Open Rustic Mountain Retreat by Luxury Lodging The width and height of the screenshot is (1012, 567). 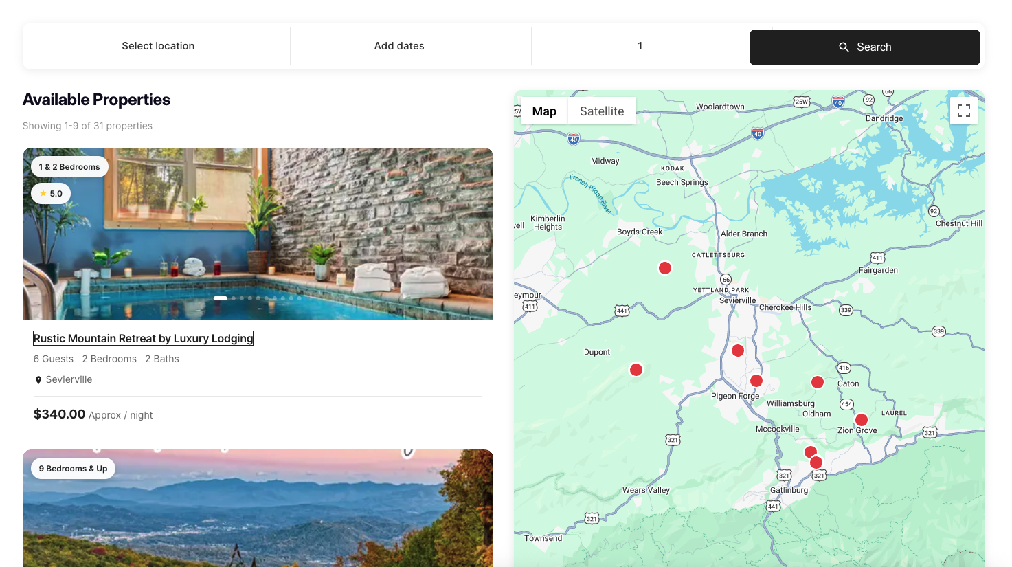pyautogui.click(x=144, y=338)
